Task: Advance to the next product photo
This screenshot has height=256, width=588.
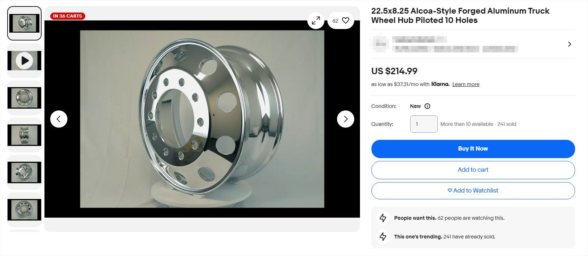Action: pyautogui.click(x=345, y=119)
